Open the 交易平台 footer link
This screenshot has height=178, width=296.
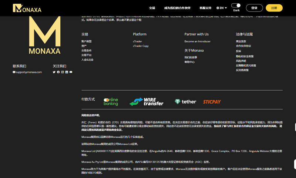(x=87, y=55)
